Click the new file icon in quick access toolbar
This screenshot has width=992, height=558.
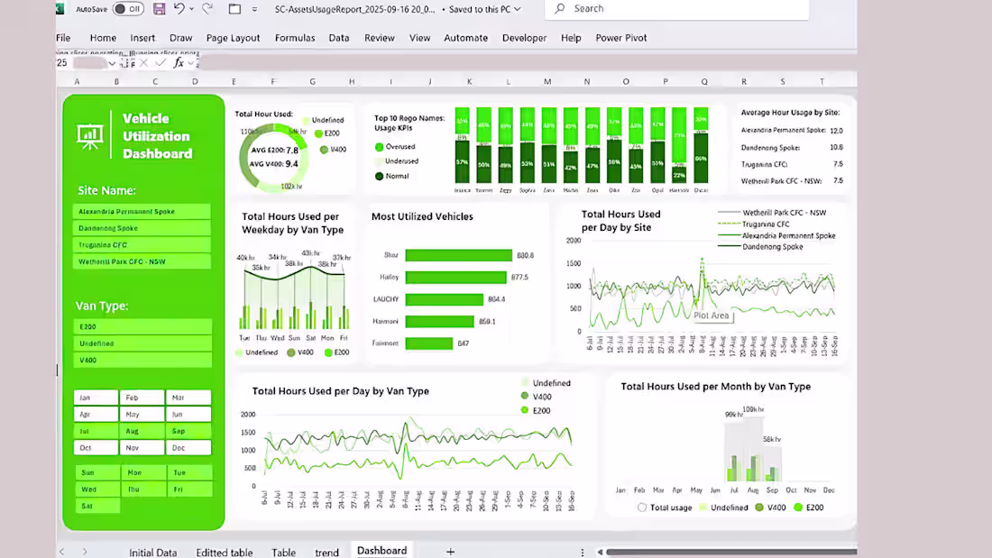point(233,9)
